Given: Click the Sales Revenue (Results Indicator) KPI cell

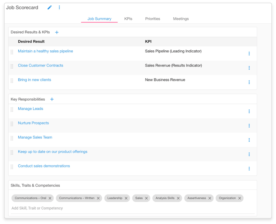Looking at the screenshot, I should [x=173, y=65].
